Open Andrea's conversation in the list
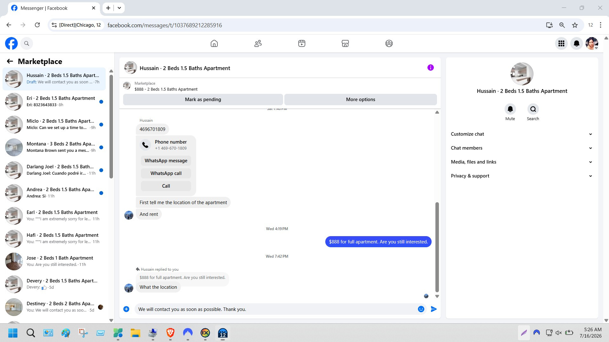Screen dimensions: 609x342 coord(54,193)
